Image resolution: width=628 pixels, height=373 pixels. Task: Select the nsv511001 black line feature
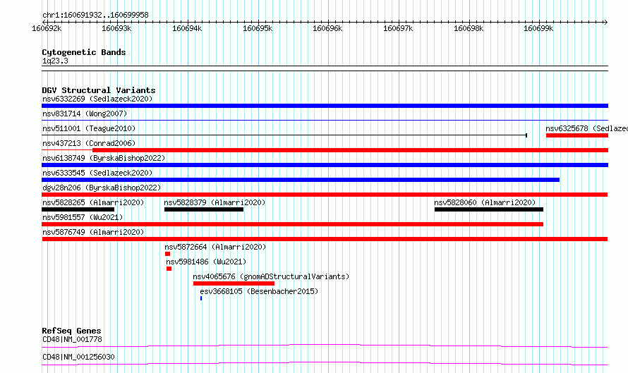(x=284, y=135)
